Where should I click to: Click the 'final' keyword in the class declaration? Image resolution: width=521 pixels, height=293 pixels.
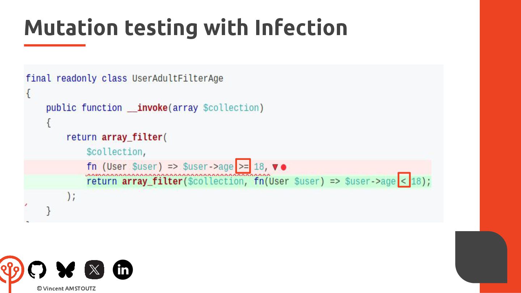click(x=38, y=78)
